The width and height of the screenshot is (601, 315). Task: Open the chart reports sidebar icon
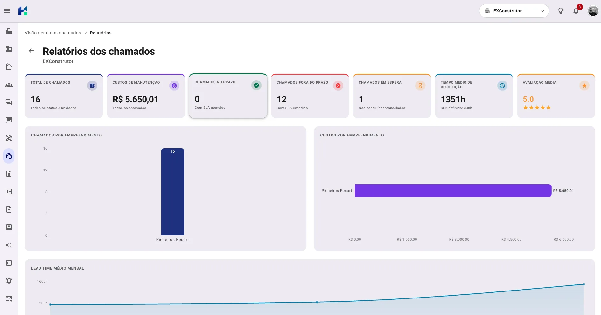pyautogui.click(x=9, y=263)
